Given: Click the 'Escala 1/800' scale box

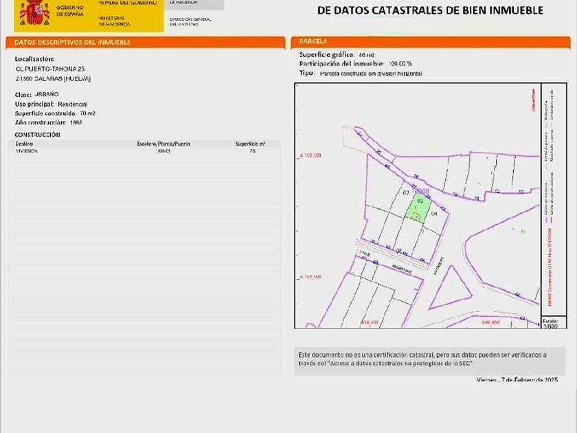Looking at the screenshot, I should click(554, 323).
